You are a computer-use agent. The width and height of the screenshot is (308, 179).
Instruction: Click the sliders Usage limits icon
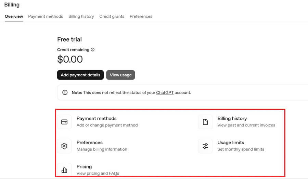pos(205,146)
